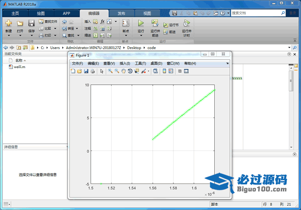Click the navigate back arrow in ribbon

pos(64,22)
